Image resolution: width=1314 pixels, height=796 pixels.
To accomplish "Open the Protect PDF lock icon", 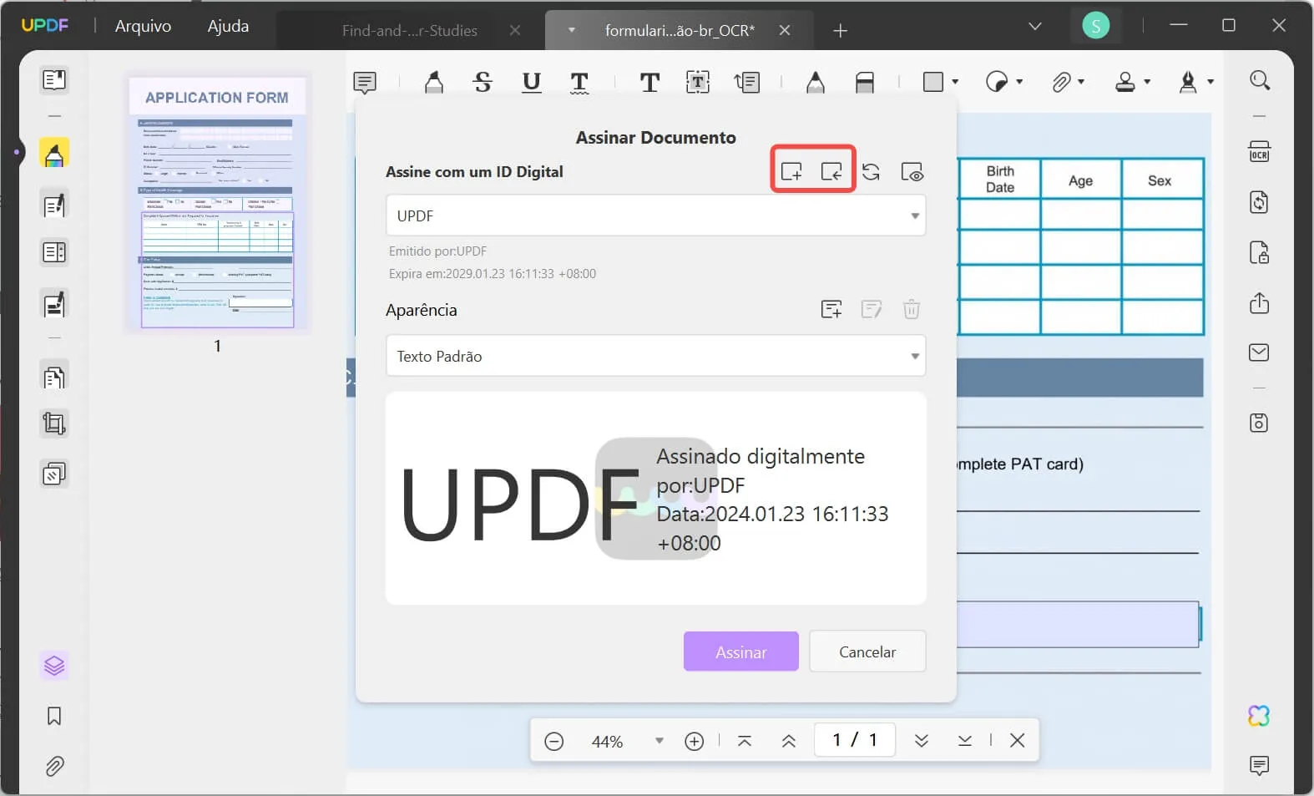I will click(1260, 252).
